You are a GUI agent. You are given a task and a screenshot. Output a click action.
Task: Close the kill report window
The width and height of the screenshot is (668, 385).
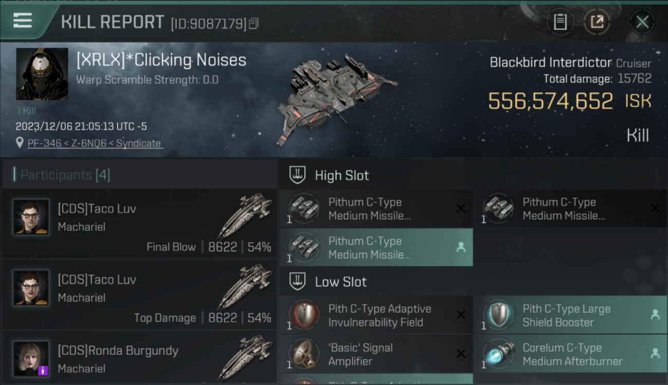point(642,22)
